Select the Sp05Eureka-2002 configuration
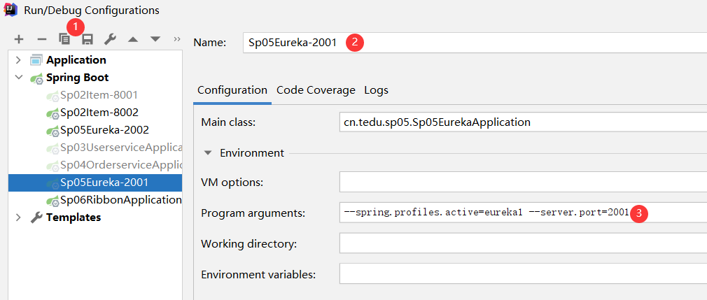Image resolution: width=707 pixels, height=300 pixels. pos(104,130)
